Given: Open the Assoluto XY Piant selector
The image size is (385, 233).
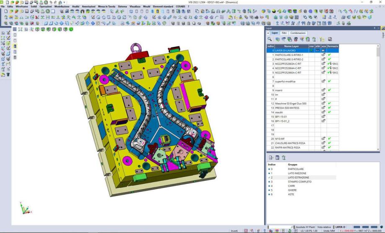Looking at the screenshot, I should (x=305, y=227).
